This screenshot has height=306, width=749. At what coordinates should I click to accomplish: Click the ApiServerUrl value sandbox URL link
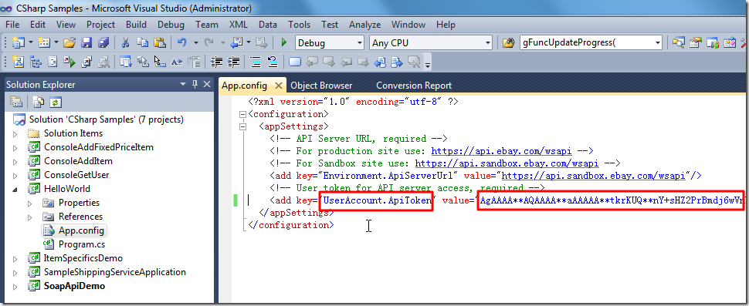click(x=594, y=176)
